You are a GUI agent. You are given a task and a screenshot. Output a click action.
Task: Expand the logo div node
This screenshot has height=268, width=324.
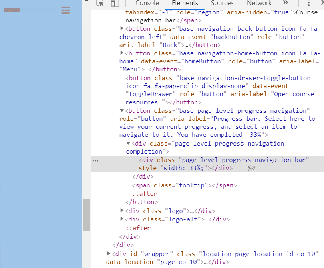tap(122, 210)
